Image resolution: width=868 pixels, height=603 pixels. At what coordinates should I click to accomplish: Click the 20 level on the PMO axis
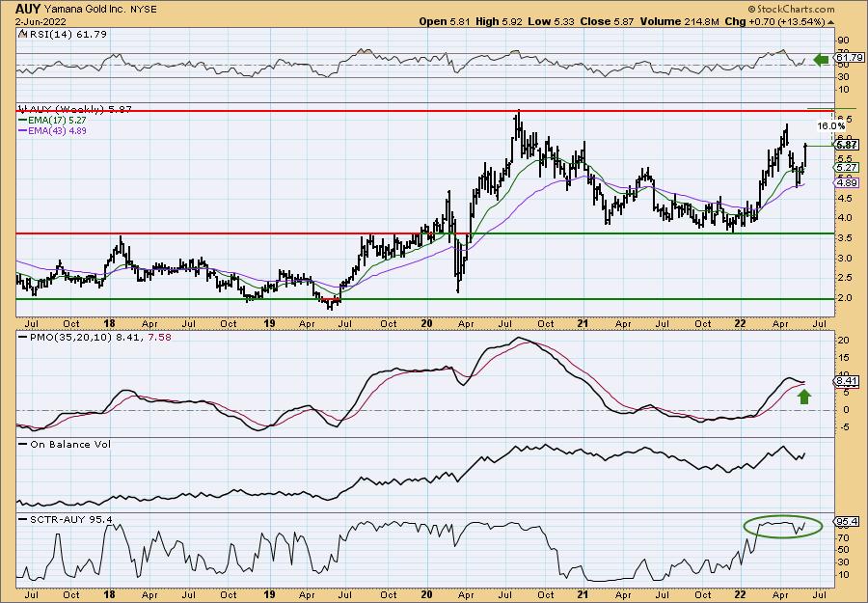844,341
